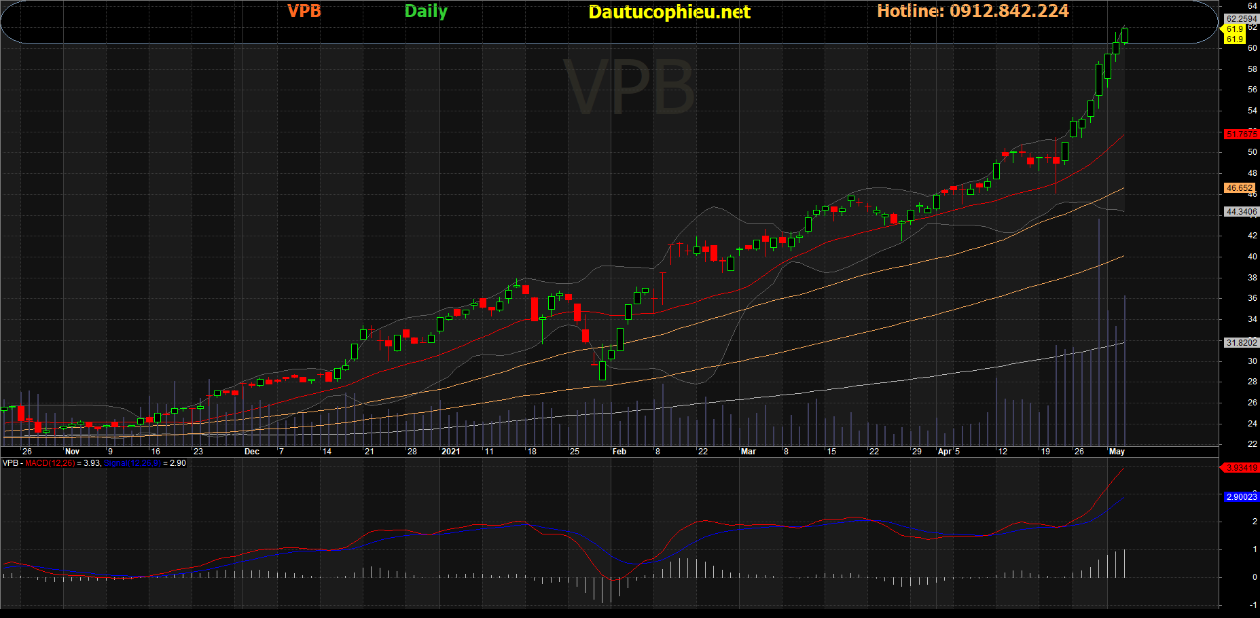
Task: Click the gray 44.3406 price tag
Action: point(1241,212)
